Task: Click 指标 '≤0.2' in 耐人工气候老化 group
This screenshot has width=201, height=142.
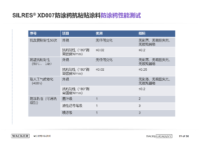Action: pos(142,89)
